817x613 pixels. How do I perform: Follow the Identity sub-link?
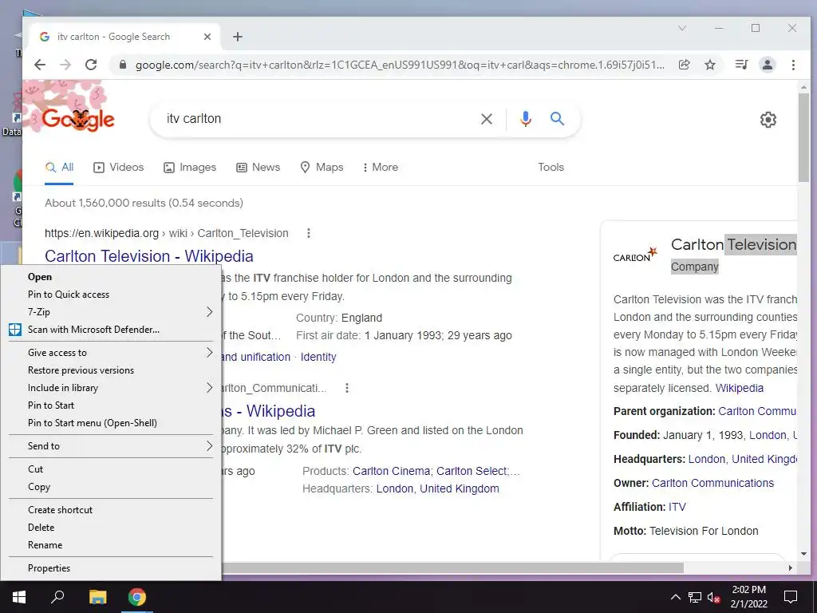(x=318, y=357)
